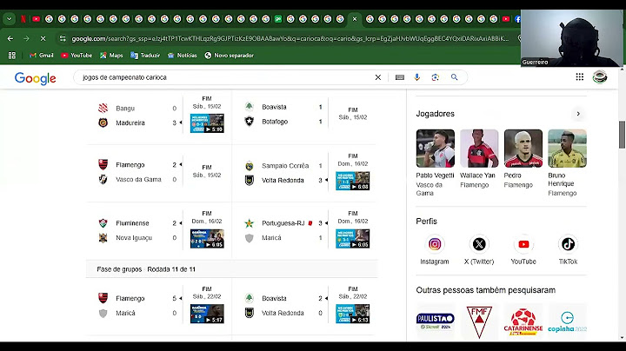Viewport: 626px width, 351px height.
Task: Click the Botafogo crest icon
Action: point(250,122)
